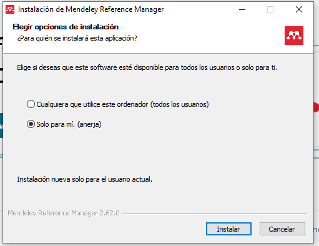Click the large red Mendeley logo

coord(294,36)
